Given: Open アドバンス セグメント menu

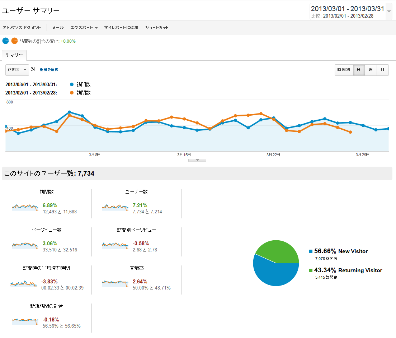Looking at the screenshot, I should pos(22,28).
